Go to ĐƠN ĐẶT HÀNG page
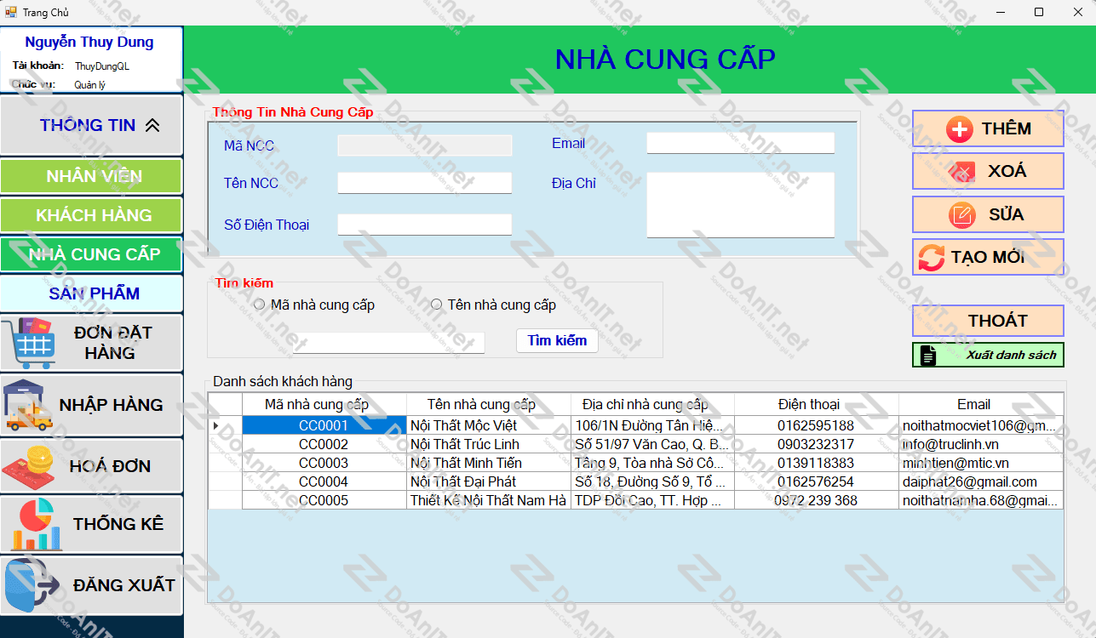Screen dimensions: 1096x638 [x=92, y=343]
